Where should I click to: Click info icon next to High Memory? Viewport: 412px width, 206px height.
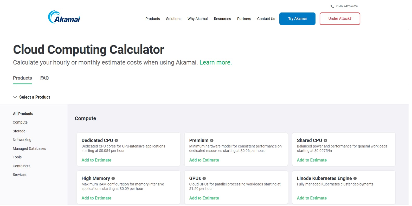[113, 178]
